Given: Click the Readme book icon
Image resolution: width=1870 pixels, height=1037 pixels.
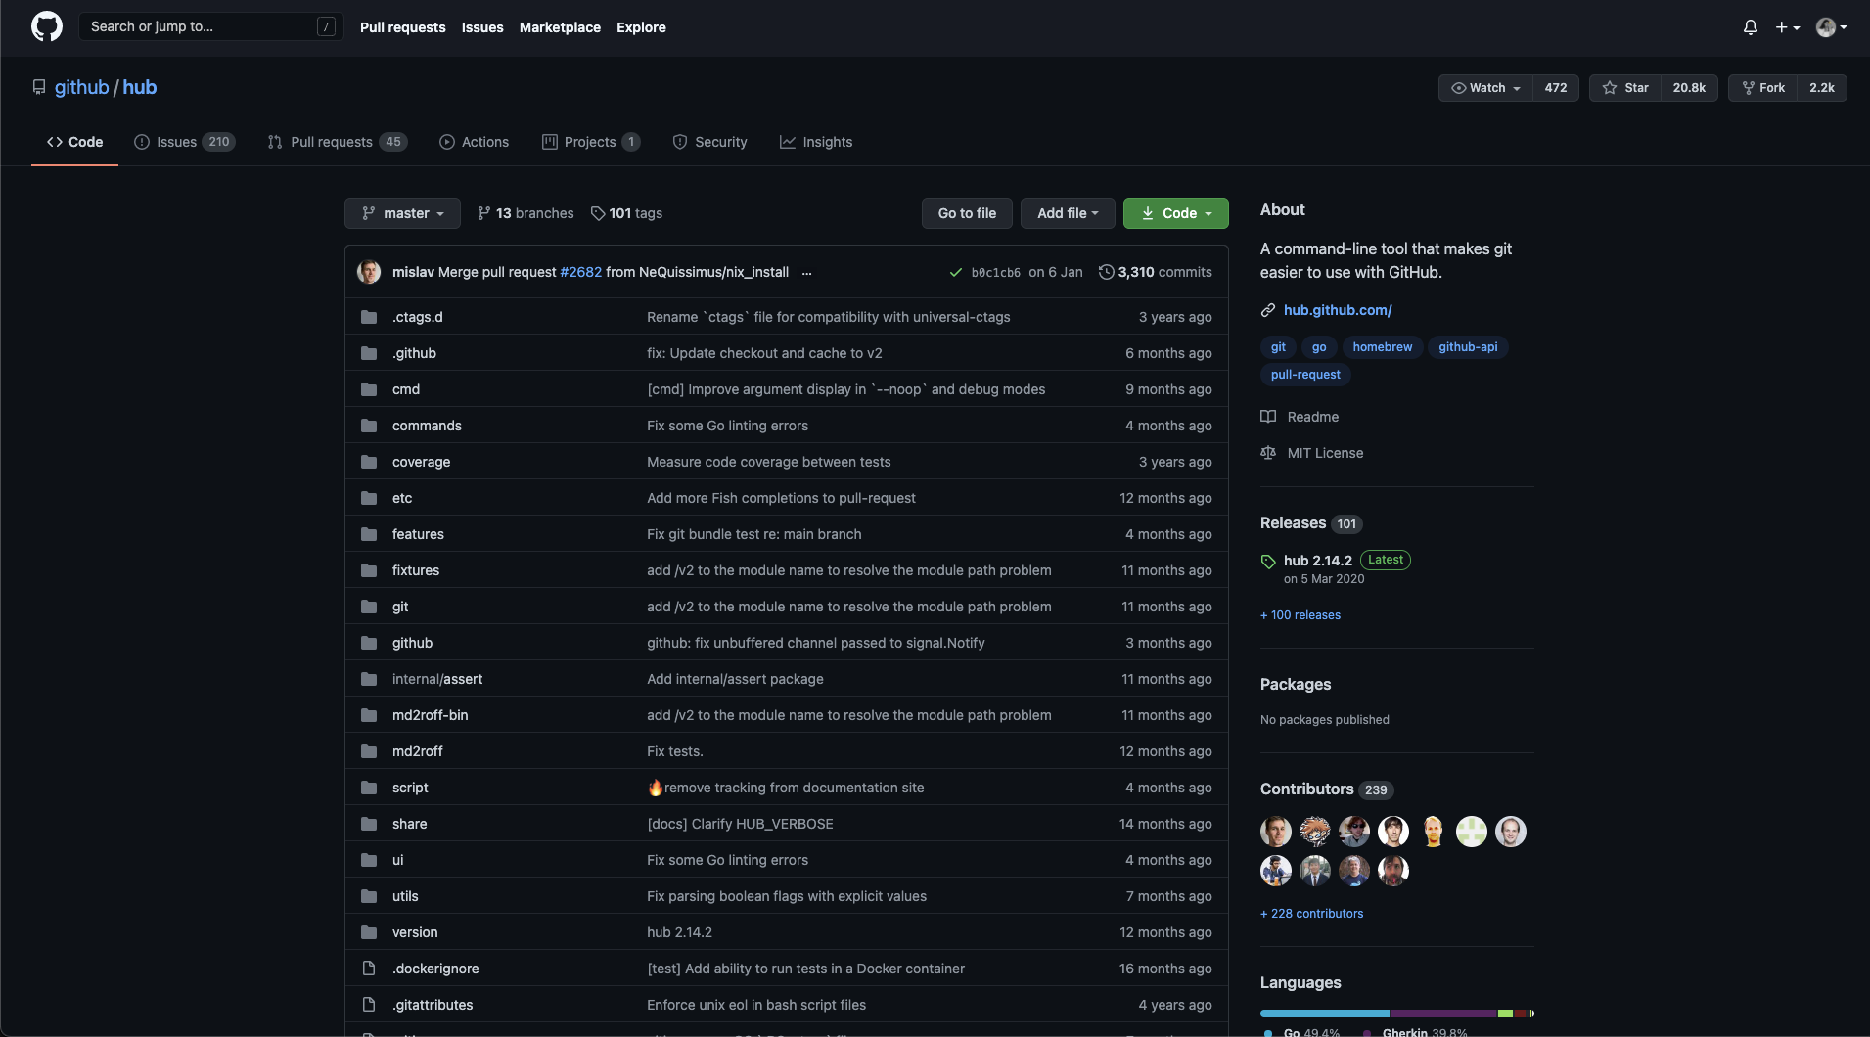Looking at the screenshot, I should tap(1268, 417).
